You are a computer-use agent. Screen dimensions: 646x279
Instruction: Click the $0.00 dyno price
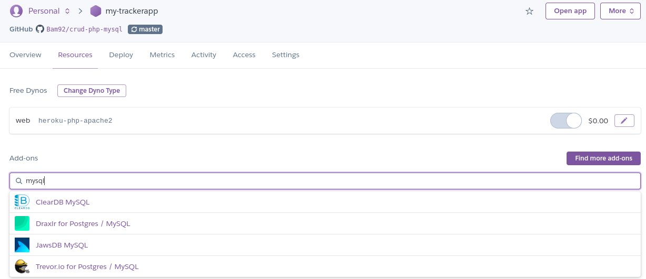pos(598,121)
